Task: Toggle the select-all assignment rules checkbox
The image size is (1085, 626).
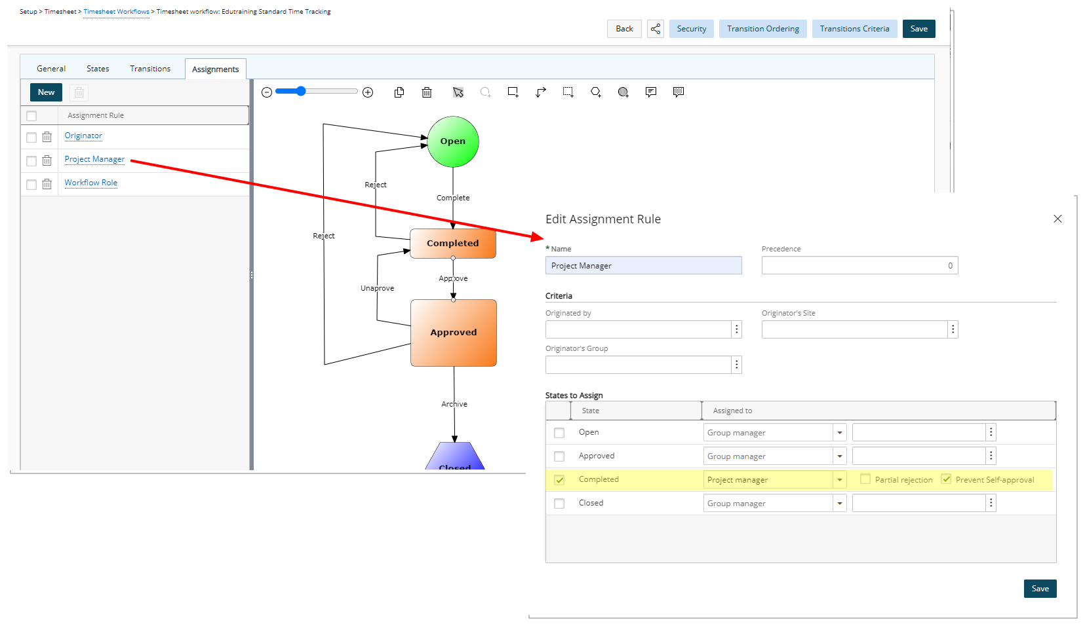Action: [x=31, y=116]
